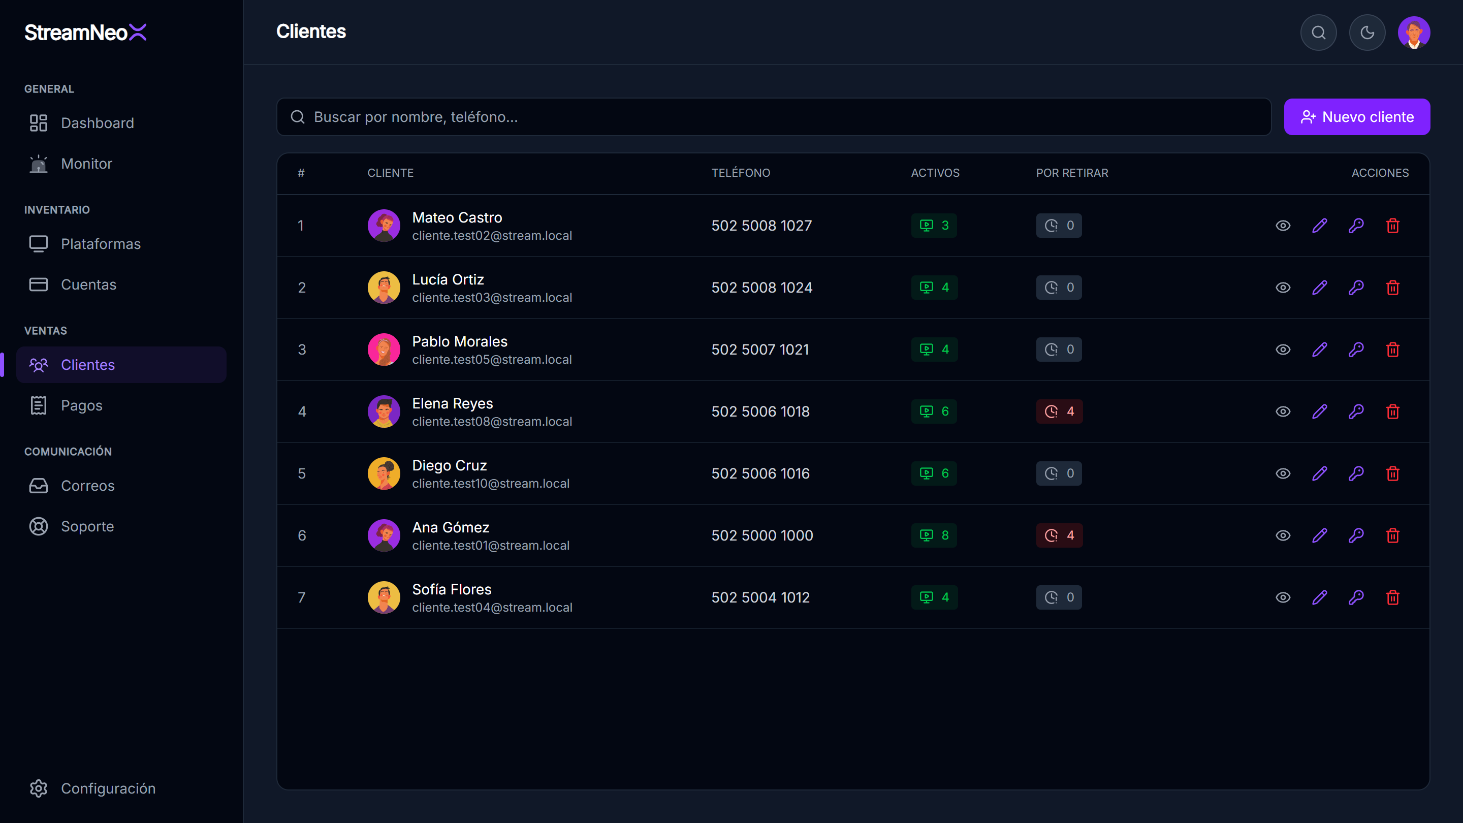Viewport: 1463px width, 823px height.
Task: Click Elena Reyes' red por retirar badge
Action: tap(1059, 411)
